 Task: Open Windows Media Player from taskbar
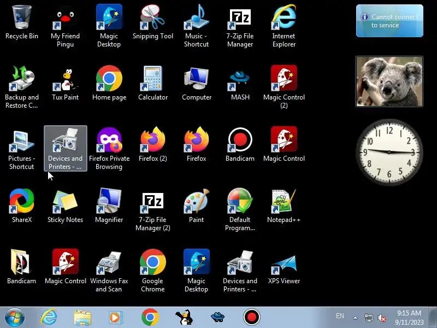coord(115,318)
